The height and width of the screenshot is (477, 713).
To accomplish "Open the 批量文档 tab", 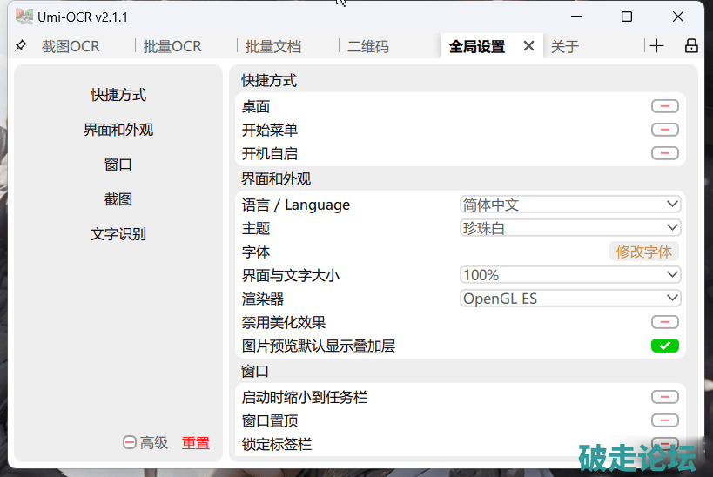I will coord(273,47).
